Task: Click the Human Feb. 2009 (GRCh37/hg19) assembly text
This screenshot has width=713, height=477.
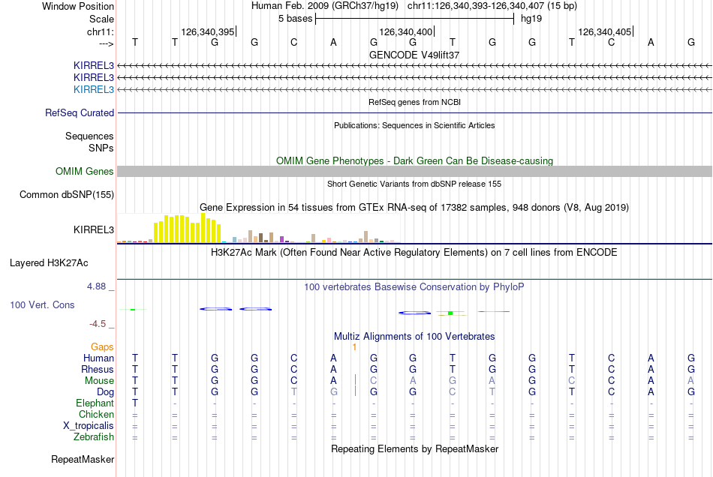Action: tap(325, 6)
